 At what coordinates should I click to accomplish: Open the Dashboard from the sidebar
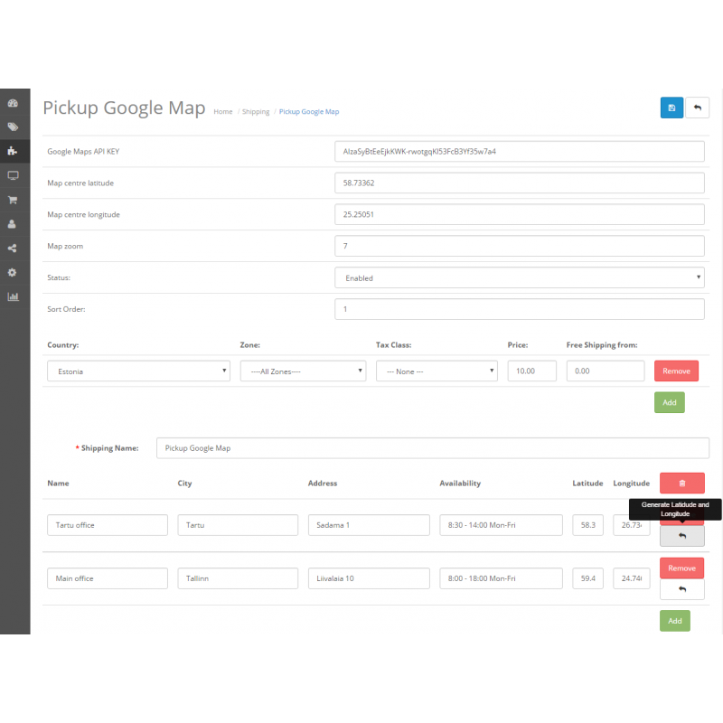(x=13, y=103)
